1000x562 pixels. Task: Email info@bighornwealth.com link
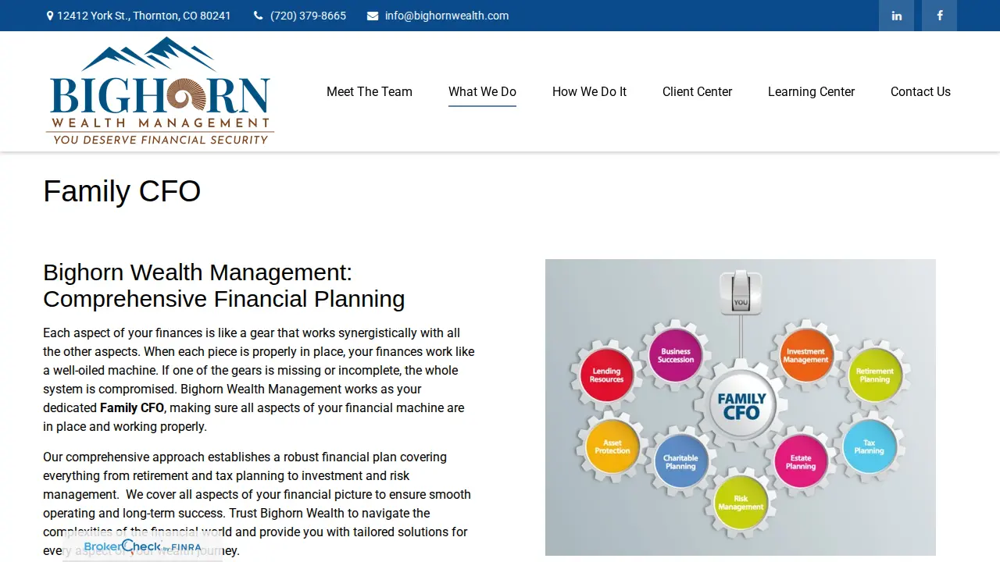coord(447,16)
